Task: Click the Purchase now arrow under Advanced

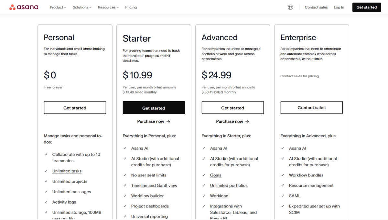Action: tap(232, 121)
